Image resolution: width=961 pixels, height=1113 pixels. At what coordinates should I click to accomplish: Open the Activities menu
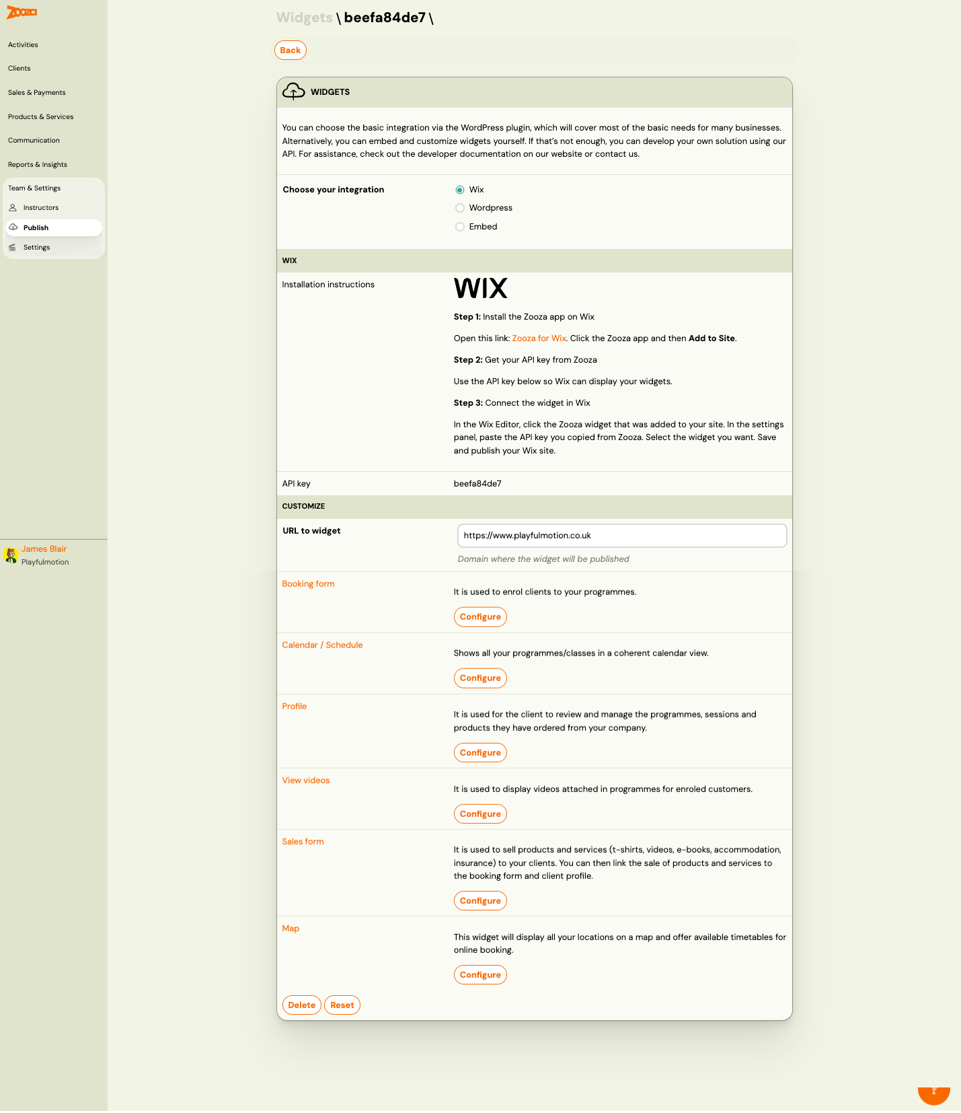tap(23, 45)
